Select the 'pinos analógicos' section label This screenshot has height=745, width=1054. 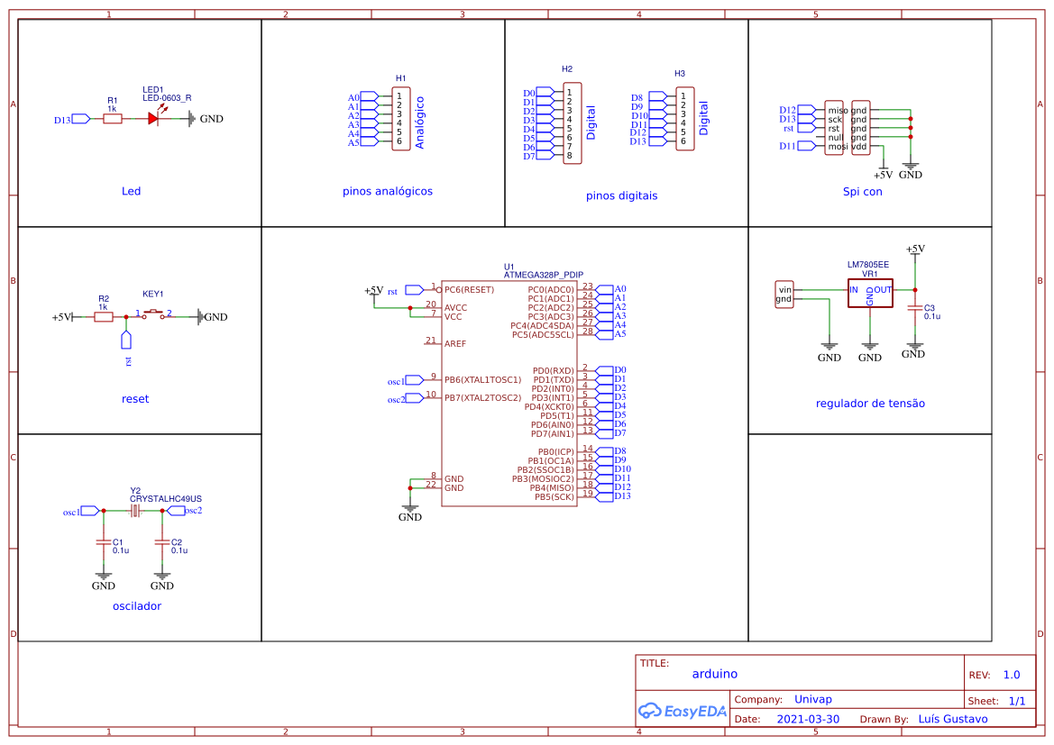[x=387, y=191]
